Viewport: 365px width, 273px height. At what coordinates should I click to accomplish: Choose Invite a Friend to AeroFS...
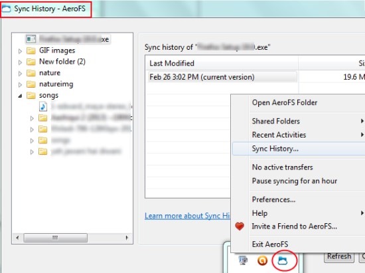[x=294, y=227]
